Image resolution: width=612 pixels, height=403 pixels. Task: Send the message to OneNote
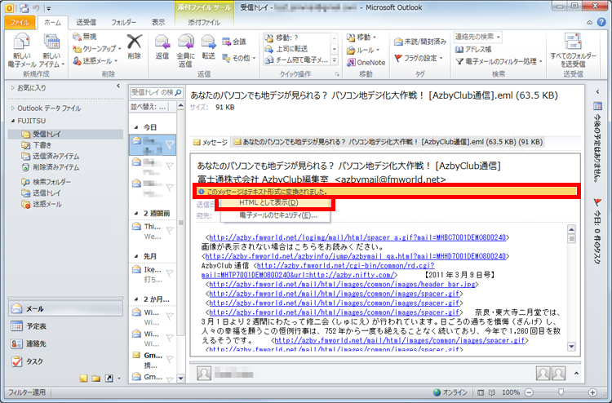pos(366,63)
